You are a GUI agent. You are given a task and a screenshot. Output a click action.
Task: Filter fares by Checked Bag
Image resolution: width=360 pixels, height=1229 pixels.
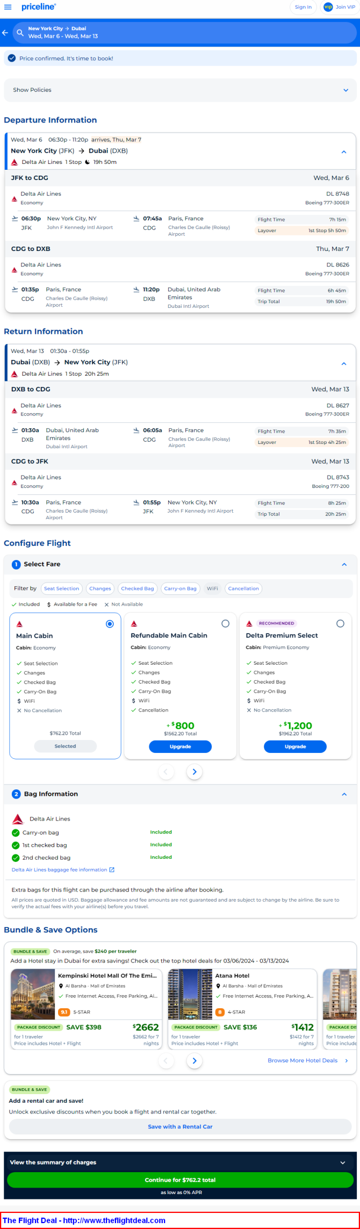(138, 588)
